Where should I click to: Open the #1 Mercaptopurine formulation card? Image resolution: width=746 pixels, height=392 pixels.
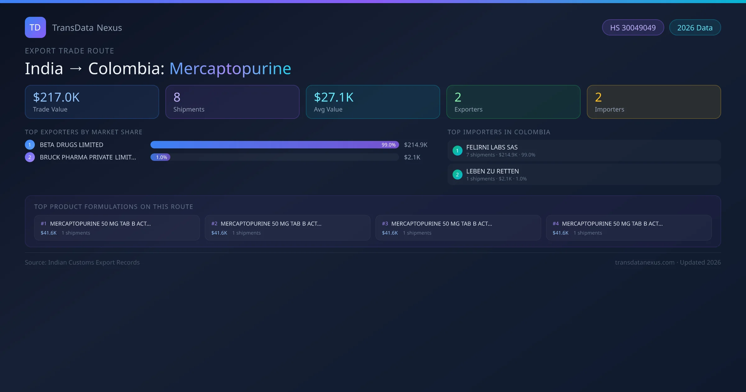tap(117, 228)
